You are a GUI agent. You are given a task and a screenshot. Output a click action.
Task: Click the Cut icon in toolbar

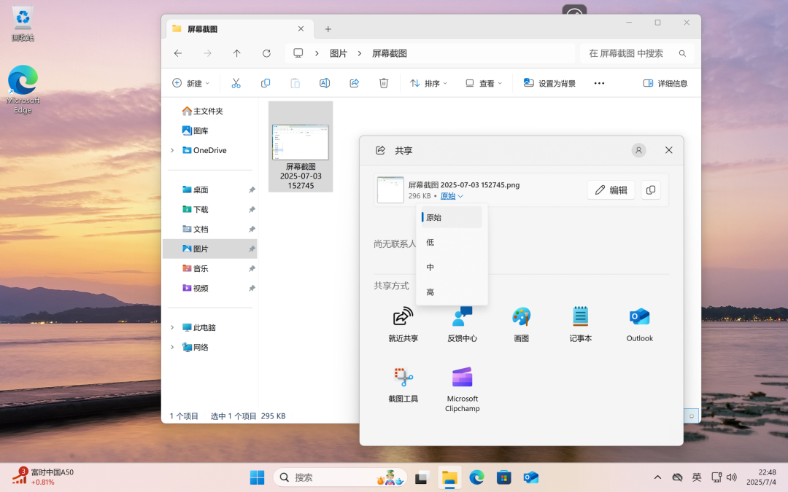click(236, 82)
